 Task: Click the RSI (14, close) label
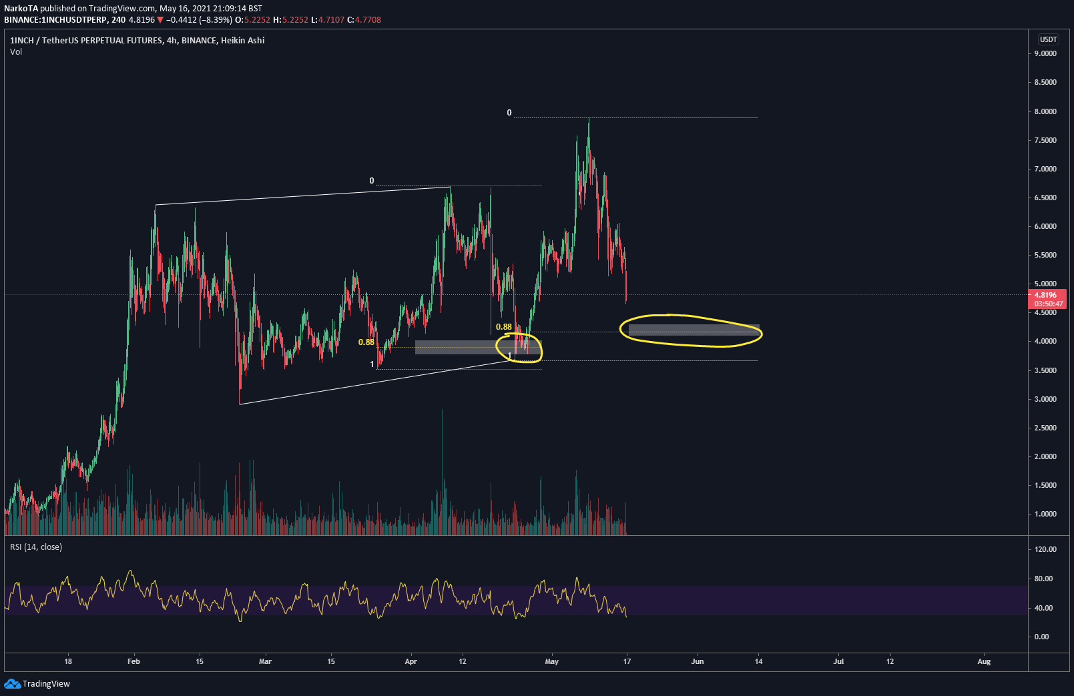36,547
